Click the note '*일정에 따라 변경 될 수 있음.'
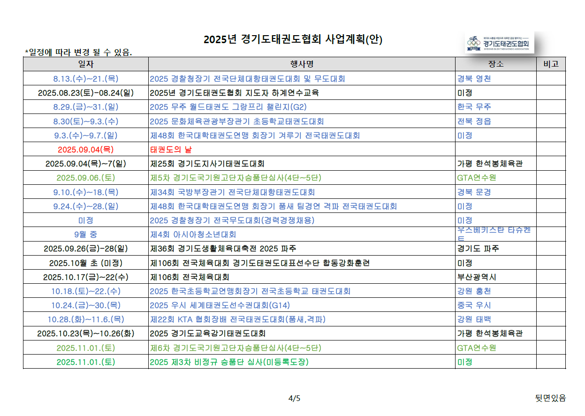This screenshot has height=416, width=585. tap(78, 52)
